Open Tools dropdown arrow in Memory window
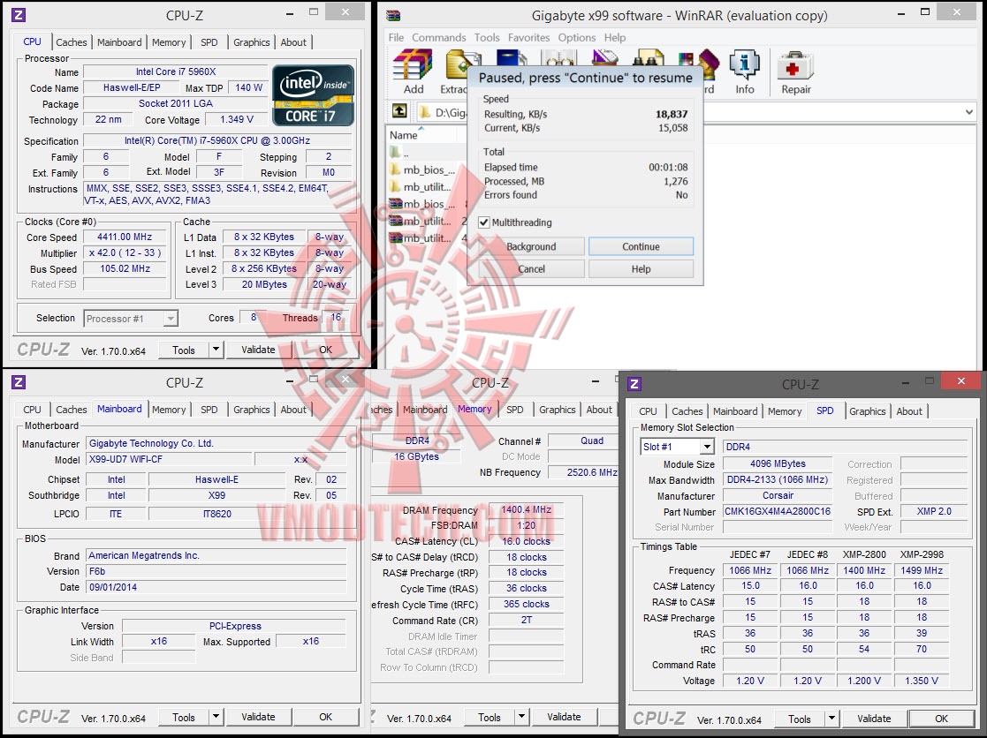The height and width of the screenshot is (738, 987). [522, 717]
